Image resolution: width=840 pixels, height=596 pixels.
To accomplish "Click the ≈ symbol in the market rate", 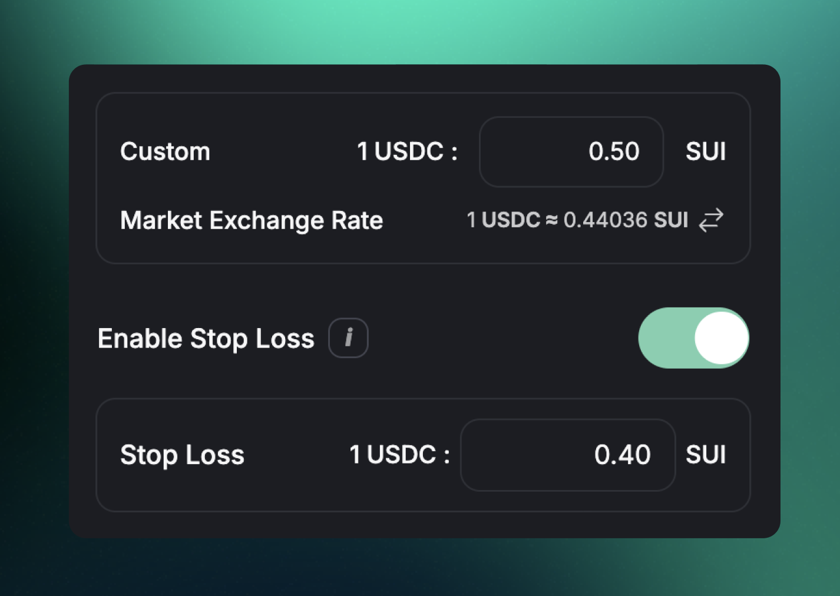I will [x=551, y=220].
